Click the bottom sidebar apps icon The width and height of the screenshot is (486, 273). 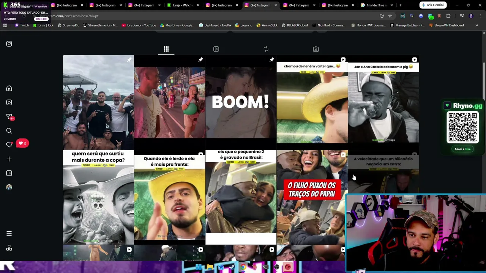9,248
